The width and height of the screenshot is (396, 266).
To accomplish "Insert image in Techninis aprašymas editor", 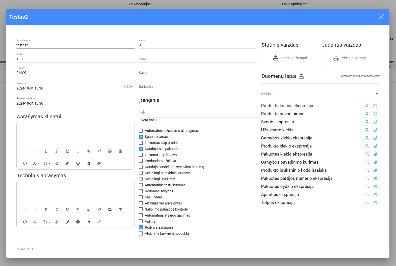I will 110,210.
